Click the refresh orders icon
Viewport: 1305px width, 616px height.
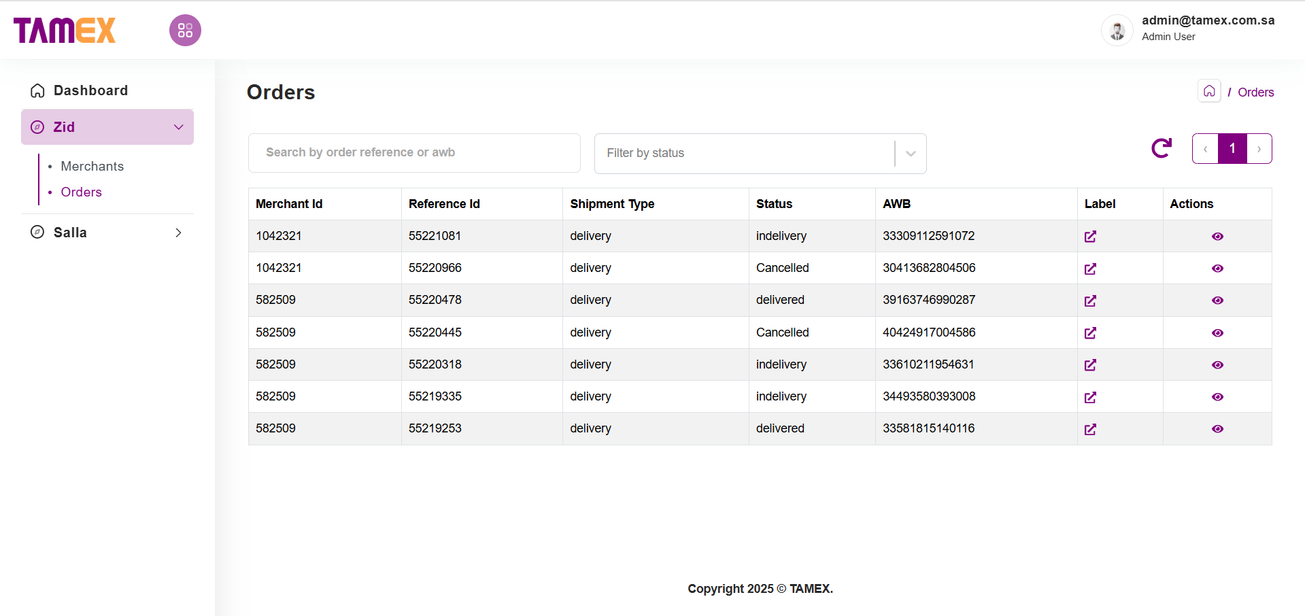point(1162,148)
